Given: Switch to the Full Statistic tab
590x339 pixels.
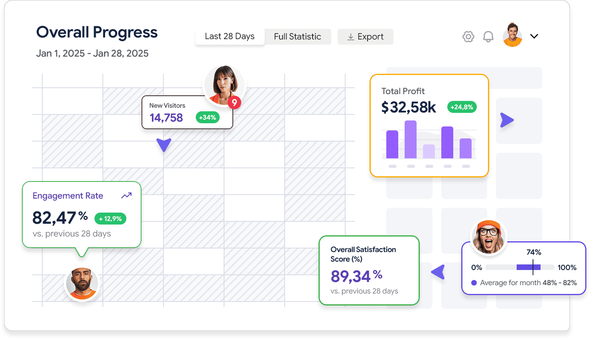Looking at the screenshot, I should point(297,37).
